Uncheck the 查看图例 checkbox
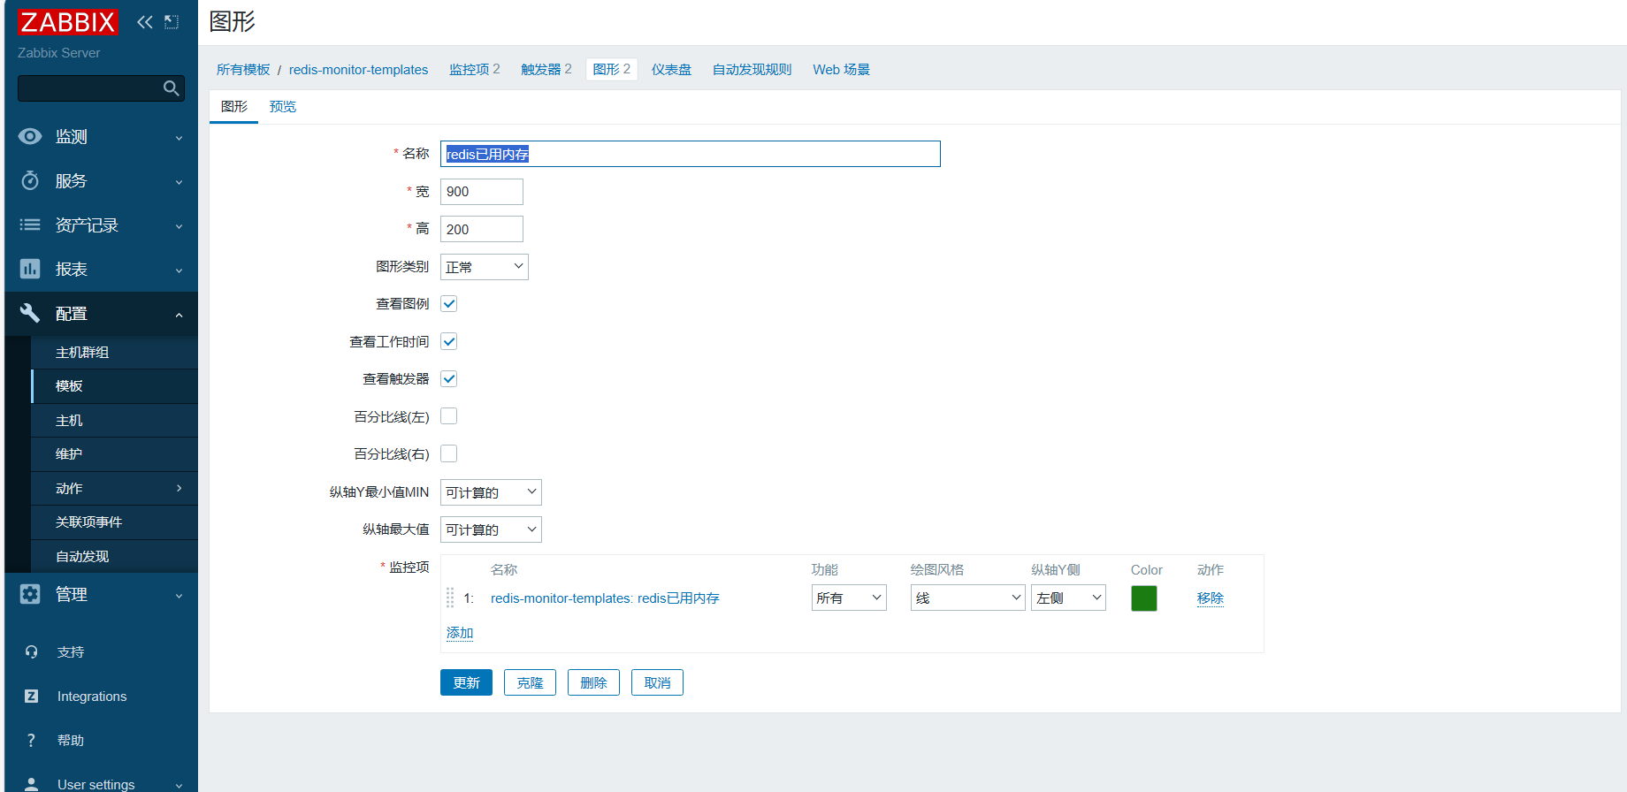Image resolution: width=1627 pixels, height=792 pixels. click(x=449, y=304)
